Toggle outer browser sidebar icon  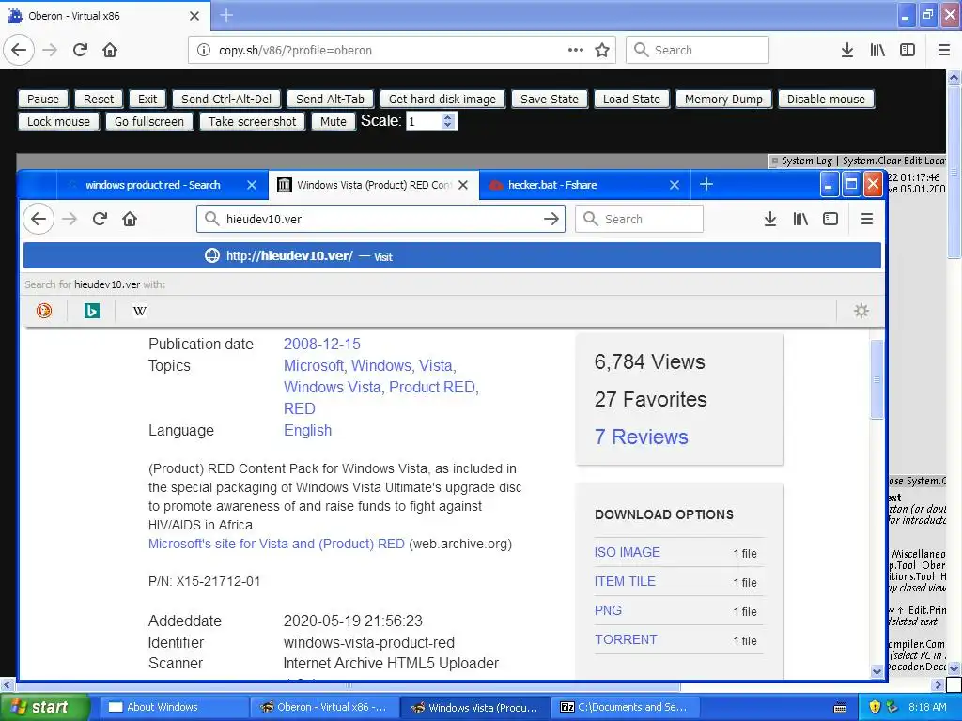[908, 50]
